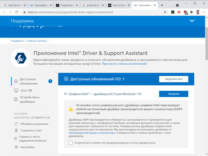Click the 'Доступных обновлений ПО: 1' heading
Image resolution: width=208 pixels, height=156 pixels.
(97, 79)
